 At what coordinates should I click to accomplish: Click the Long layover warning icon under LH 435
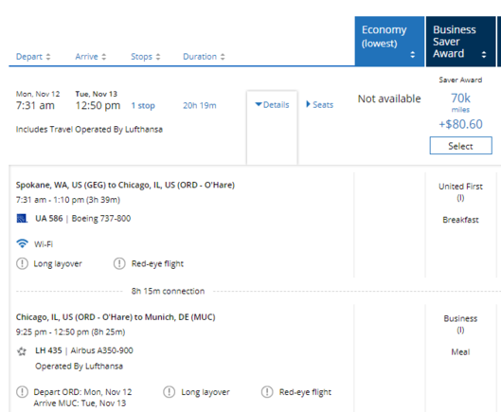(x=169, y=392)
